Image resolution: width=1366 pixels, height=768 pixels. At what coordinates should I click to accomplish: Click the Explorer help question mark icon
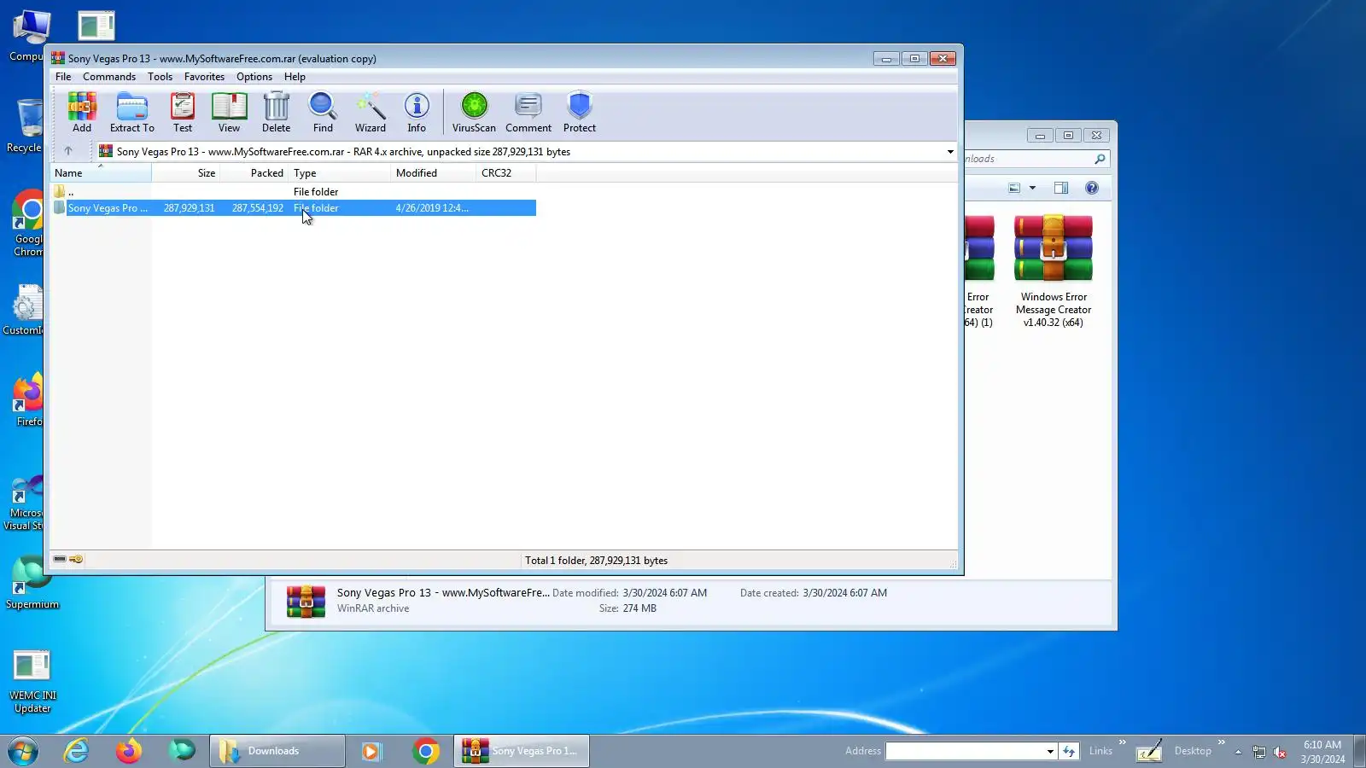(1092, 188)
